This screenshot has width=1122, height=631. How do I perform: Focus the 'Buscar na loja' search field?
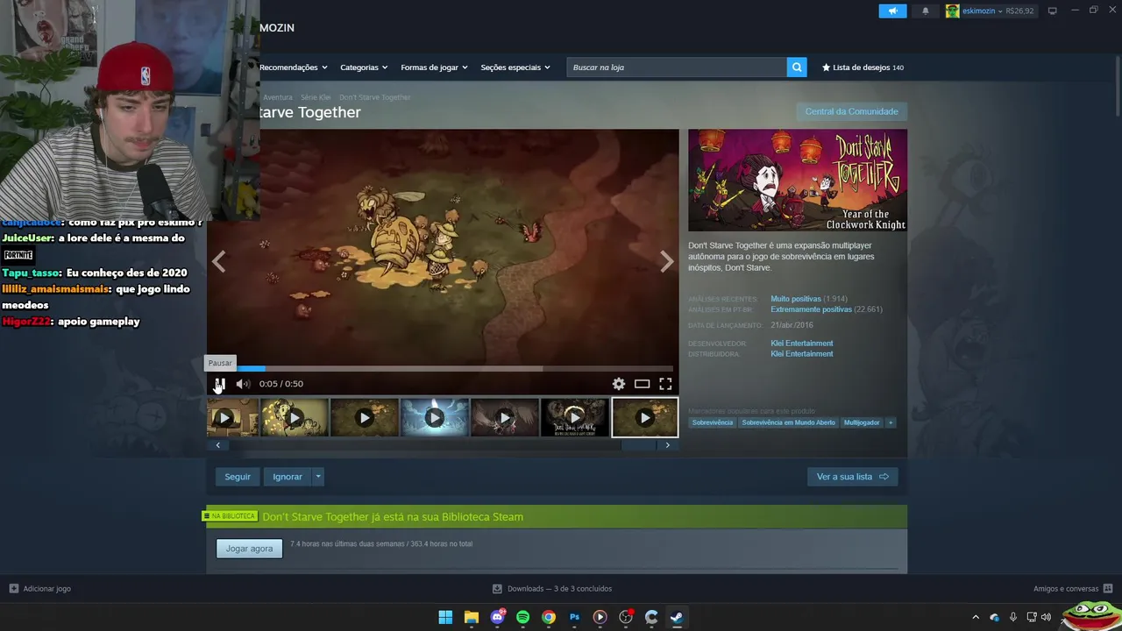pyautogui.click(x=677, y=67)
